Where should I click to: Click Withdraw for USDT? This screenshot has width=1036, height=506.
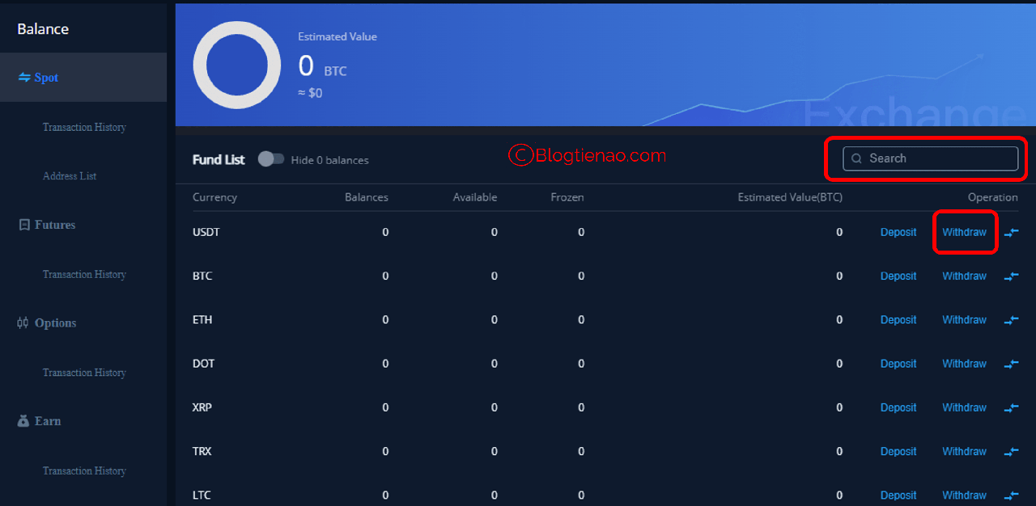click(964, 232)
